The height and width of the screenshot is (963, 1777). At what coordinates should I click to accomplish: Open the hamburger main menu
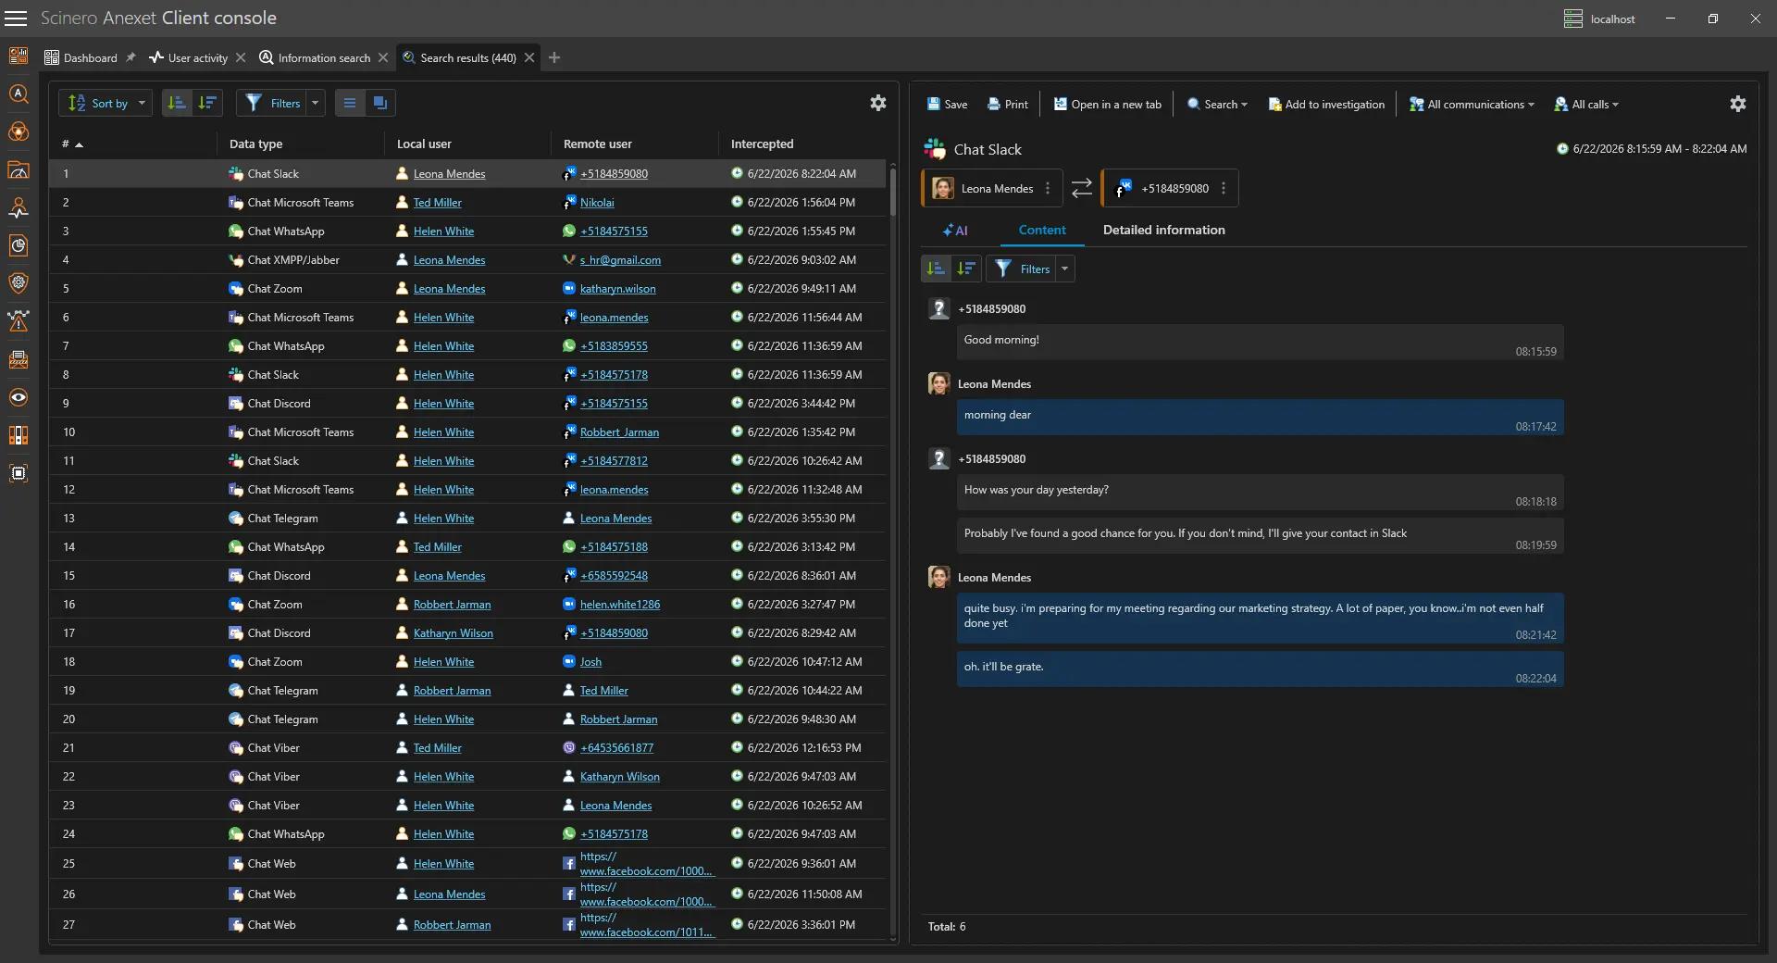[16, 19]
